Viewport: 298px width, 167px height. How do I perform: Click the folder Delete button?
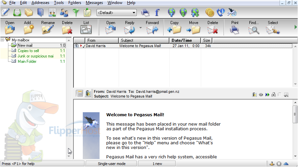coord(67,27)
